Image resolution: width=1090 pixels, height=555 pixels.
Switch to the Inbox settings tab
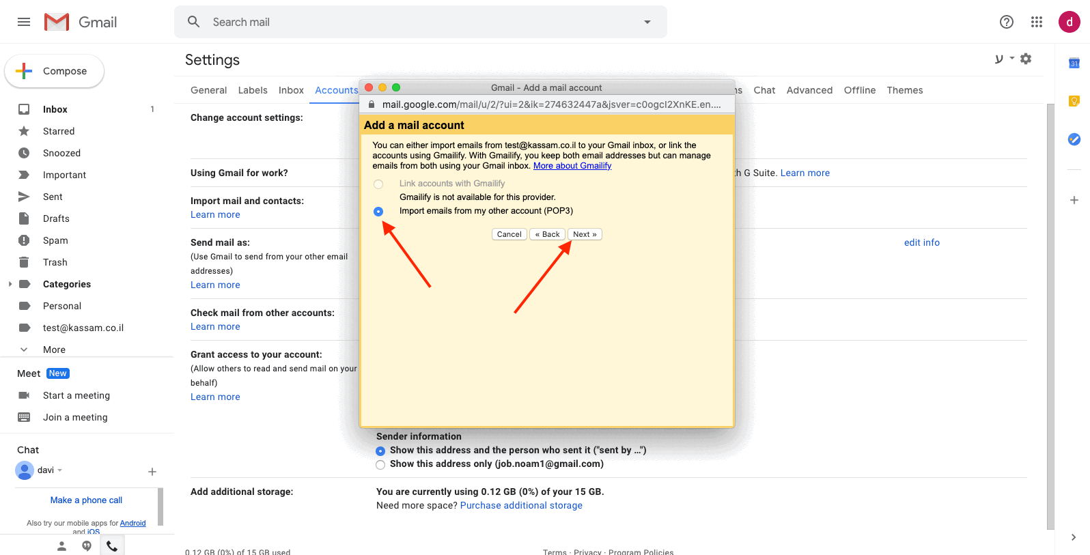291,90
